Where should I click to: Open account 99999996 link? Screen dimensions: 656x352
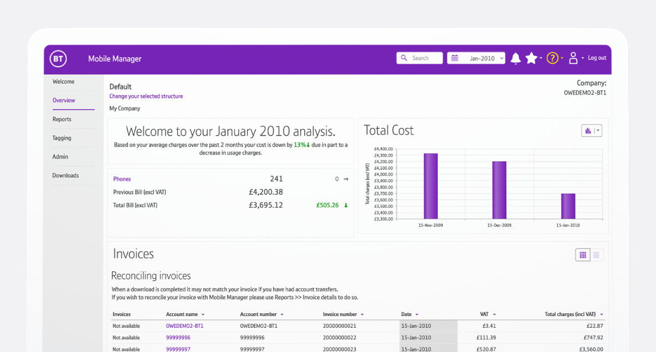click(178, 338)
